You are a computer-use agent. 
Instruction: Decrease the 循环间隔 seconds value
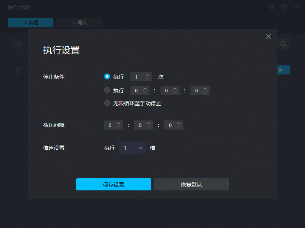coord(179,127)
